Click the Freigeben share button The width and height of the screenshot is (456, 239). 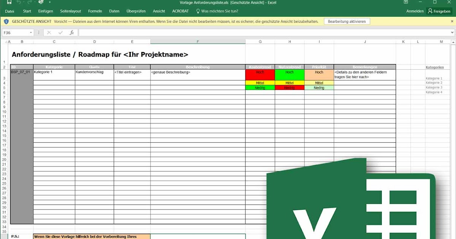pos(440,11)
